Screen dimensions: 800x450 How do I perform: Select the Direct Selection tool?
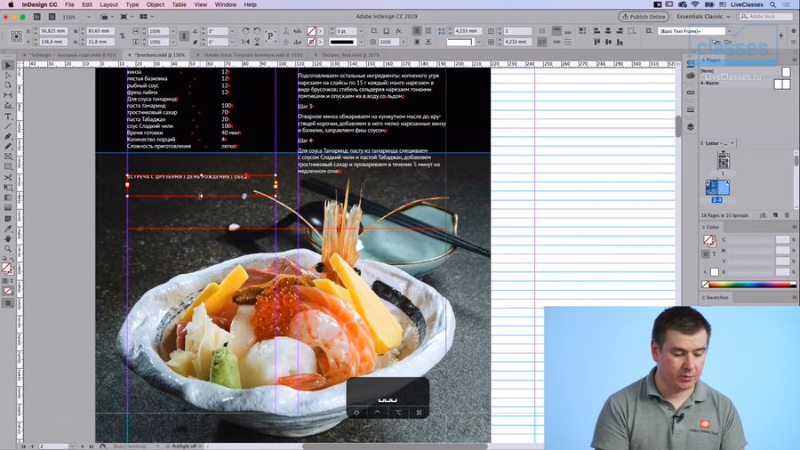[x=8, y=76]
